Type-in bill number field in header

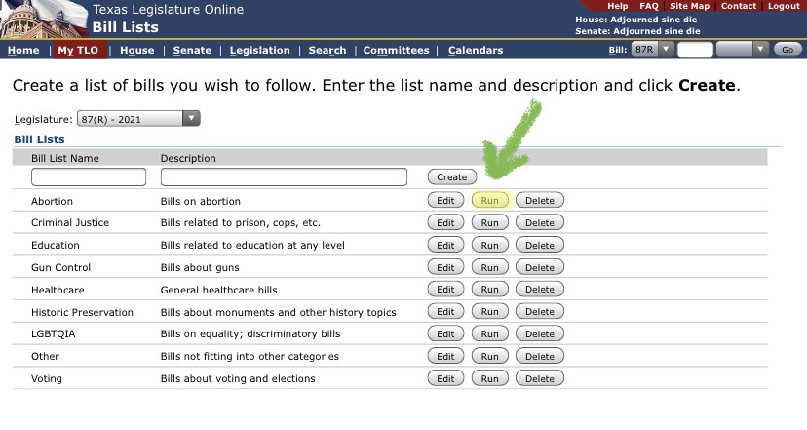coord(693,49)
